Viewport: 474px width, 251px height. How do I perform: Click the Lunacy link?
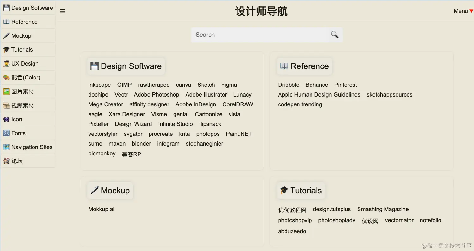[x=243, y=95]
